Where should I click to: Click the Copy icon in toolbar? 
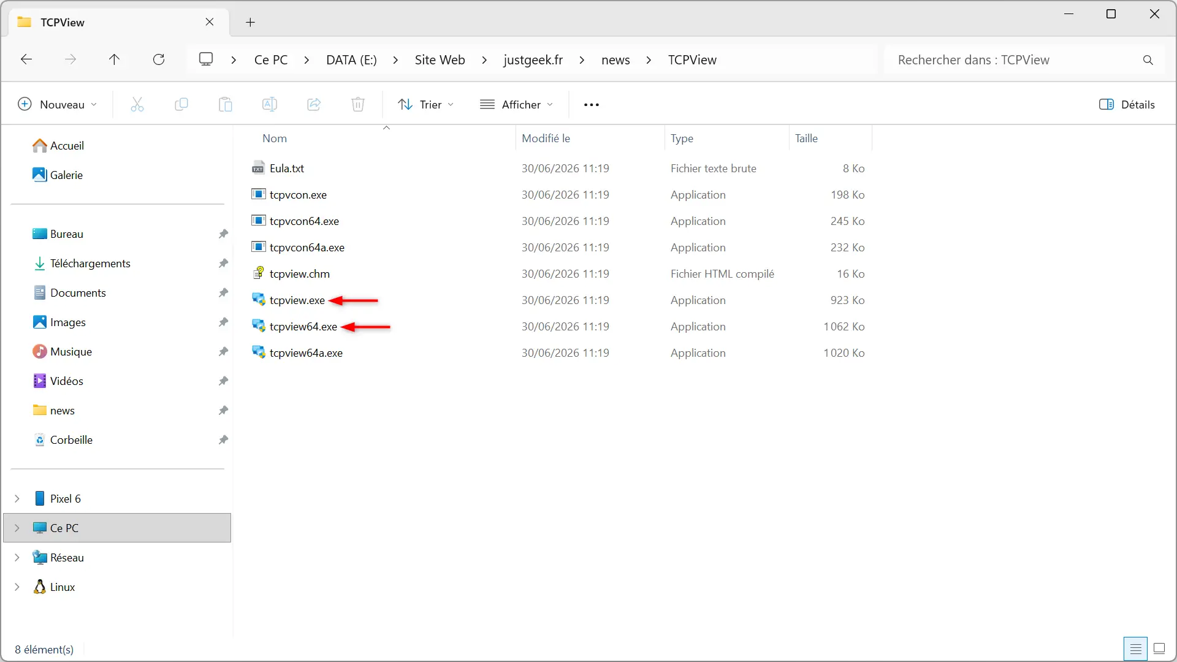[181, 105]
